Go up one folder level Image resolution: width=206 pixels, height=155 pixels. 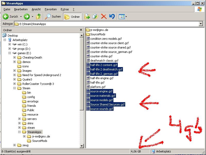39,17
